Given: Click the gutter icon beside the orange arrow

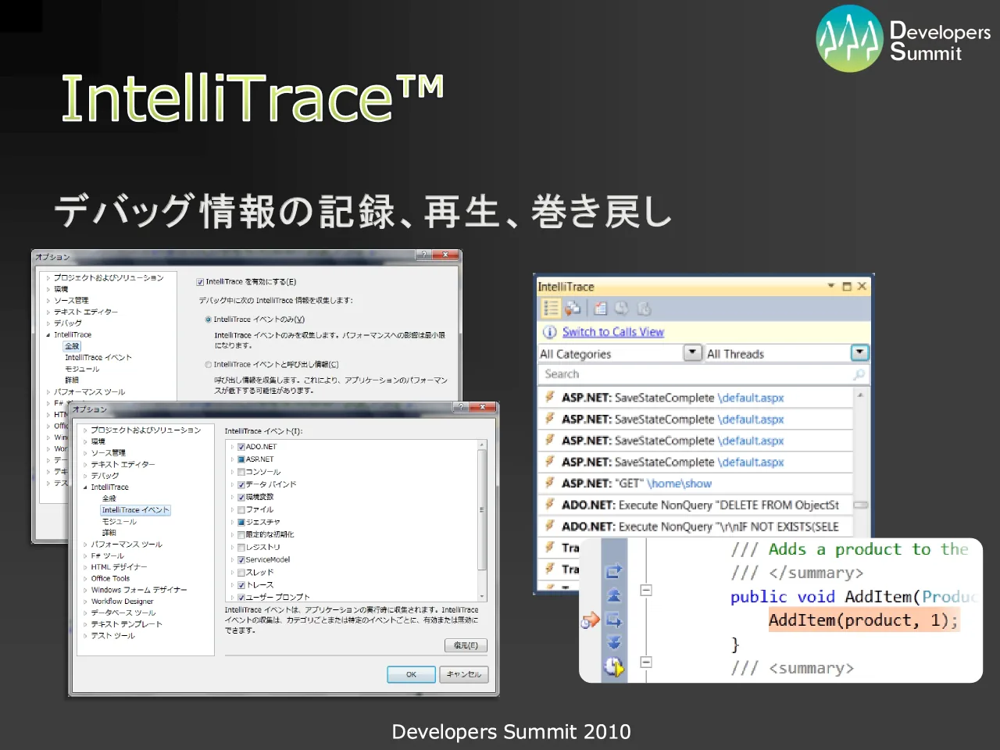Looking at the screenshot, I should (x=614, y=620).
